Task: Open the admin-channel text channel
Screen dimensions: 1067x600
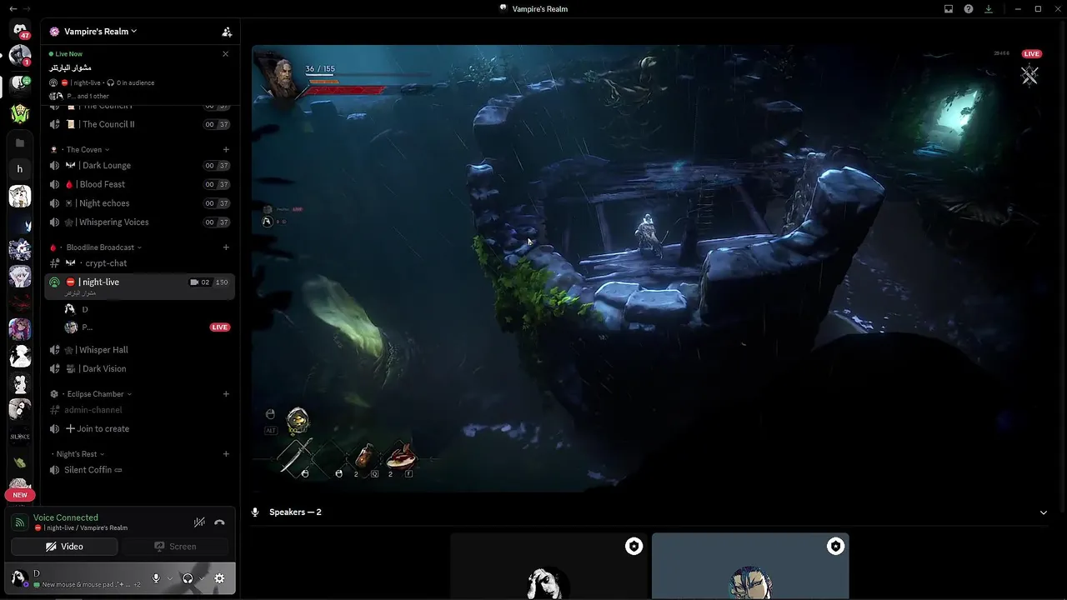Action: (139, 410)
